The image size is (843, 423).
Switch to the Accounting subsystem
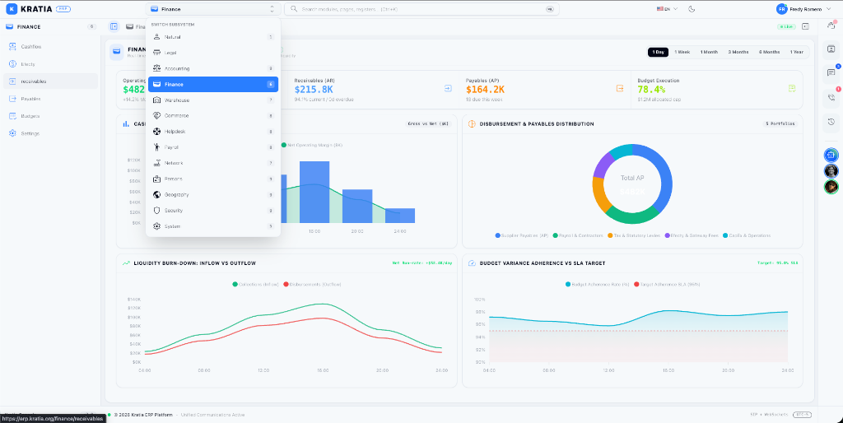click(x=213, y=69)
